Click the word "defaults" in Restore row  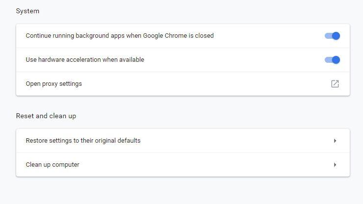click(129, 141)
